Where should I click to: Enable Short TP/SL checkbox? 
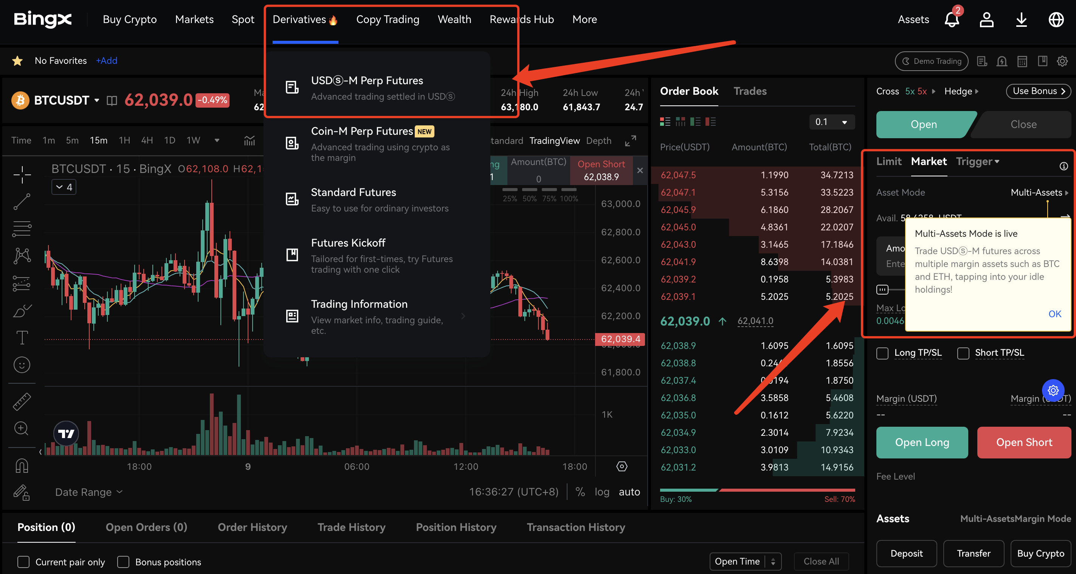963,353
